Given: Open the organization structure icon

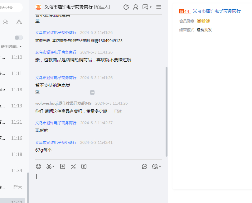Looking at the screenshot, I should (x=19, y=22).
